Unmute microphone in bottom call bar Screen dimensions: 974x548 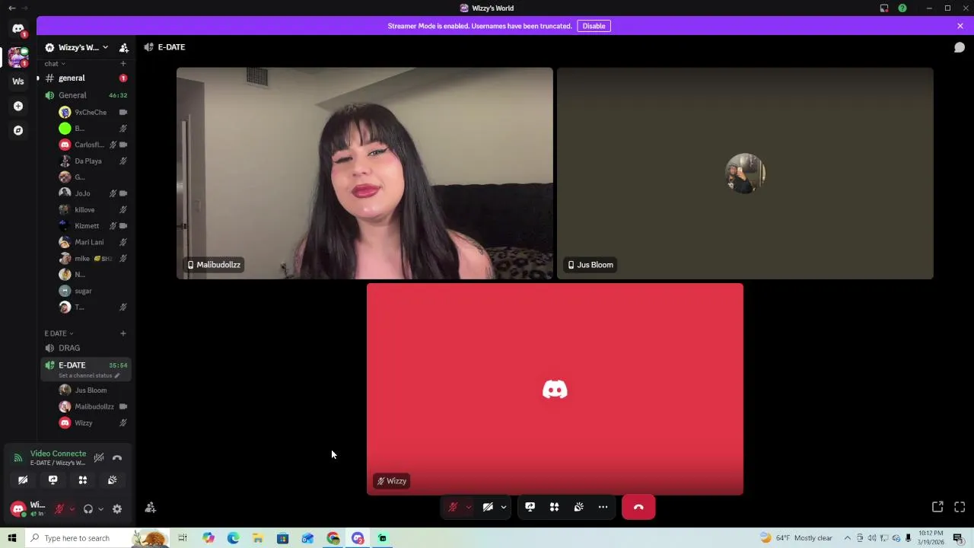coord(453,507)
